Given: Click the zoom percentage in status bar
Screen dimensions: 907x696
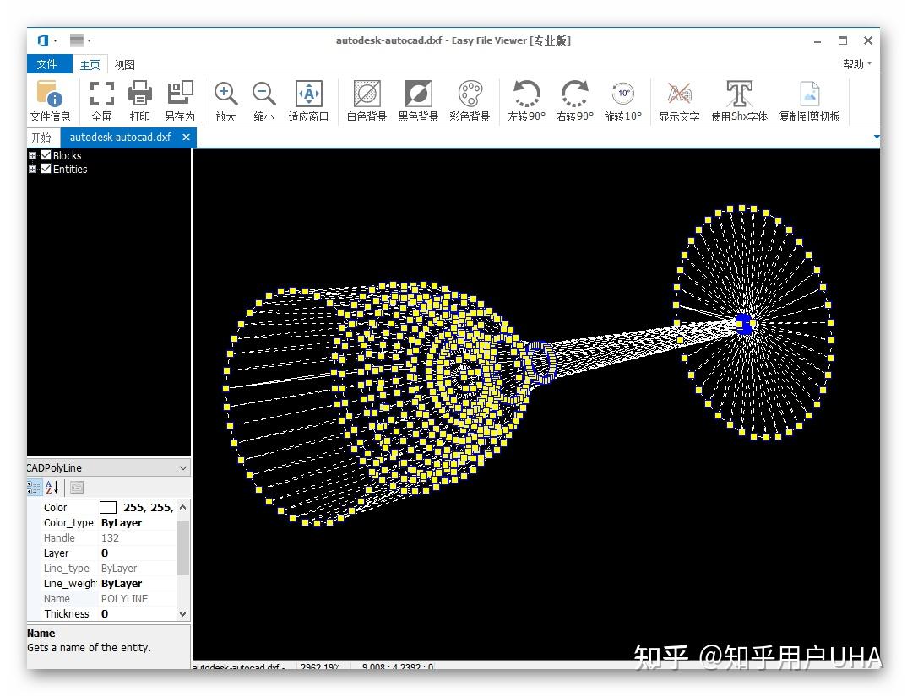Looking at the screenshot, I should (320, 666).
